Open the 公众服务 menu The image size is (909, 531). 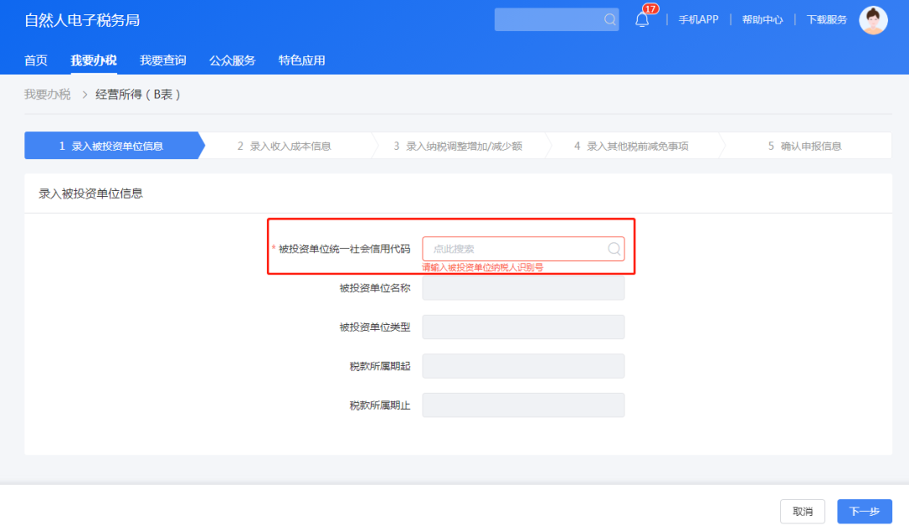231,61
